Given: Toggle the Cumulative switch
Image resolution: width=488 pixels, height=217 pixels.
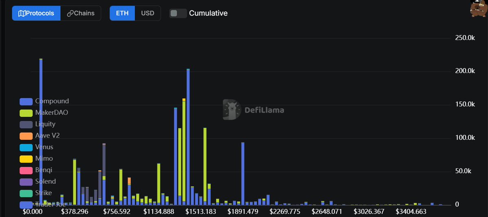Looking at the screenshot, I should [x=178, y=13].
